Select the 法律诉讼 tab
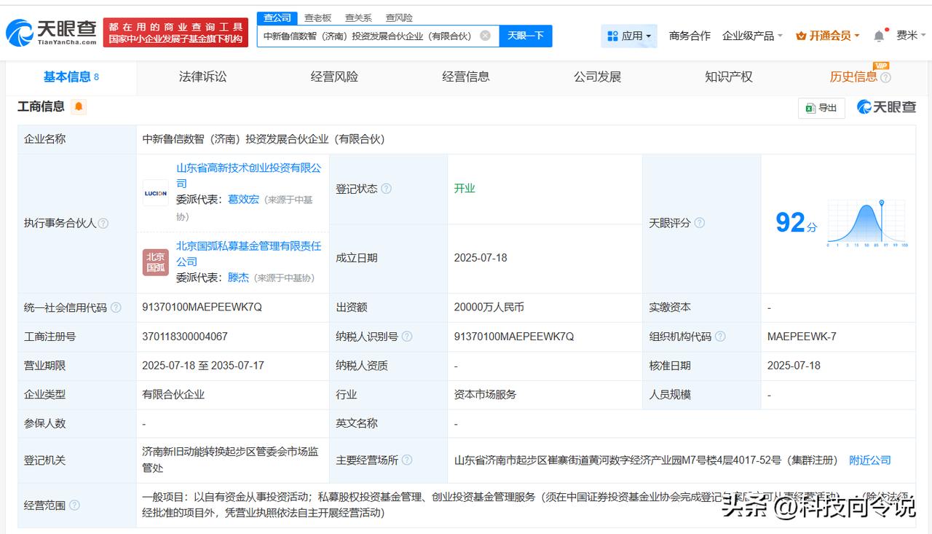Image resolution: width=932 pixels, height=534 pixels. 202,77
